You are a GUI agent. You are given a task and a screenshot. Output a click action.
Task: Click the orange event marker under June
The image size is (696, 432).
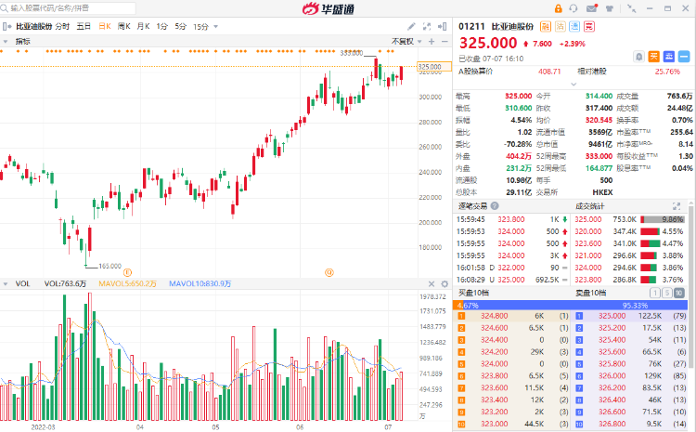329,272
